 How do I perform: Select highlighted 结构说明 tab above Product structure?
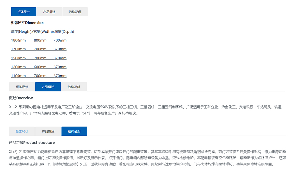pos(74,132)
